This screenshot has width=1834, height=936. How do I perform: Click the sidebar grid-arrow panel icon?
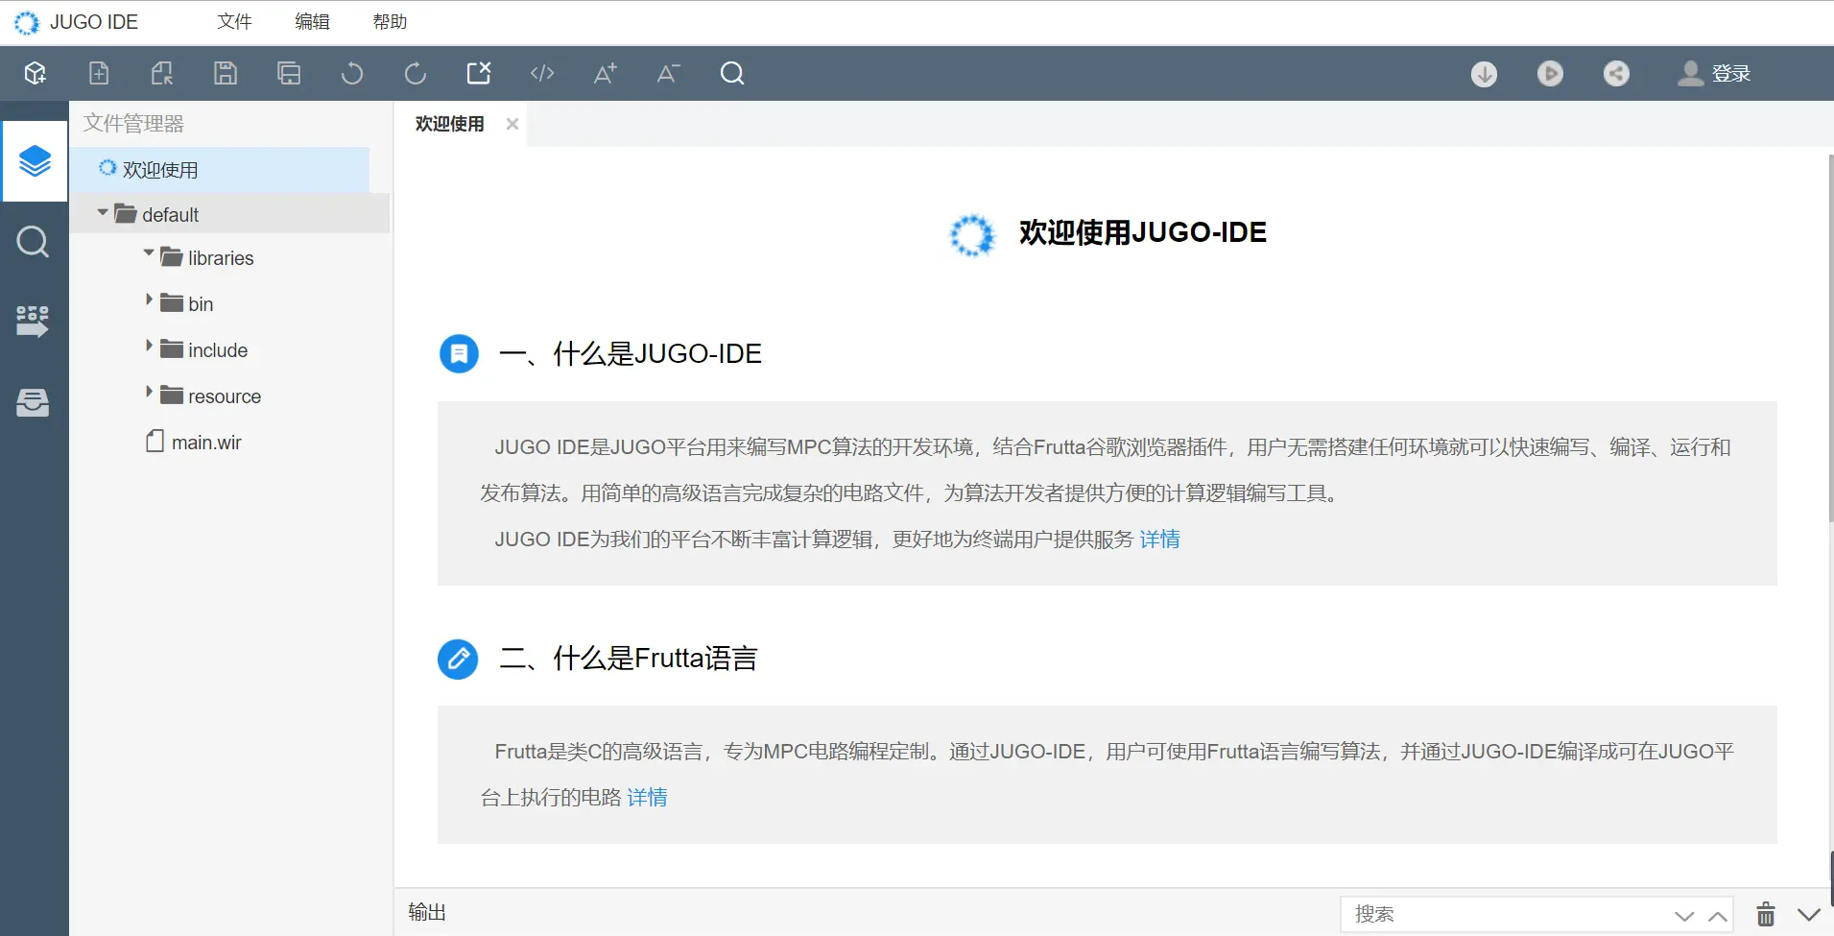point(34,322)
